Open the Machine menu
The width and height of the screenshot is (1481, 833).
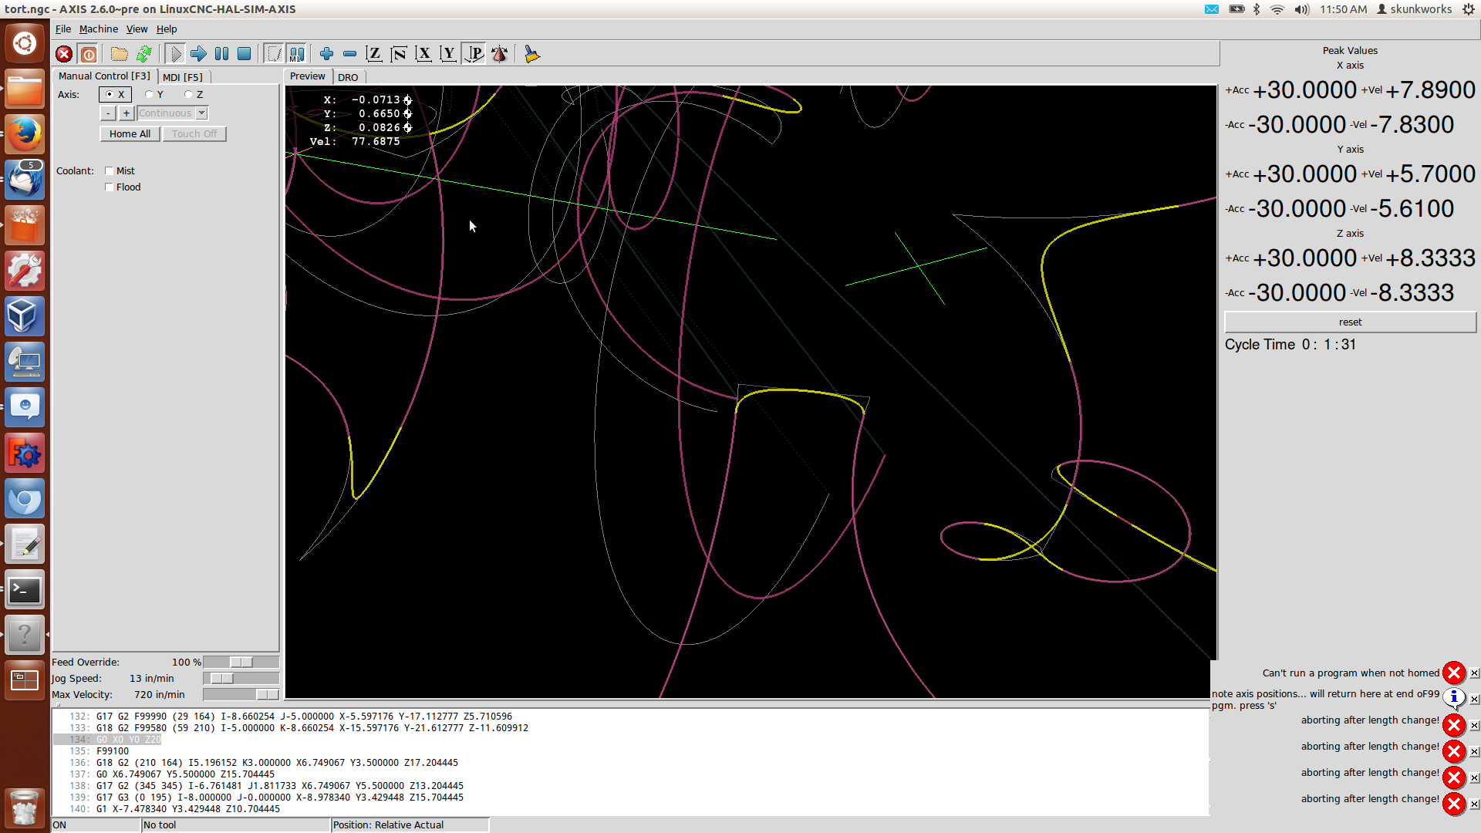[x=99, y=29]
